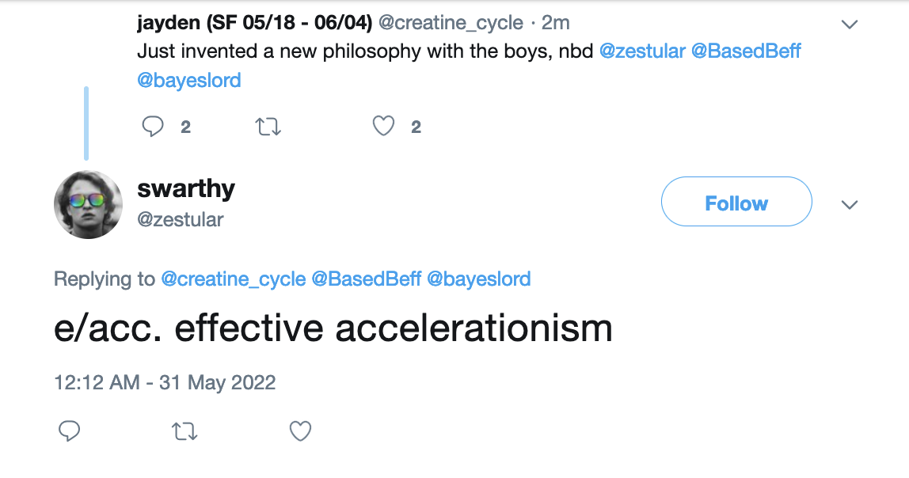Open the @BasedBeff mention in jayden's tweet
Image resolution: width=909 pixels, height=478 pixels.
point(746,51)
